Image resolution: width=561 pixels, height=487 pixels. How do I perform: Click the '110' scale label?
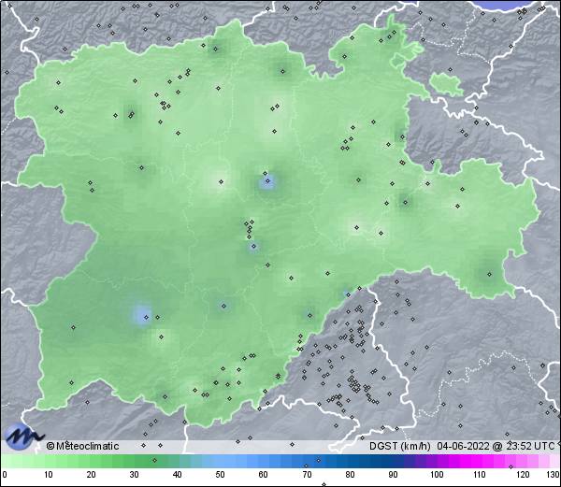[x=480, y=475]
